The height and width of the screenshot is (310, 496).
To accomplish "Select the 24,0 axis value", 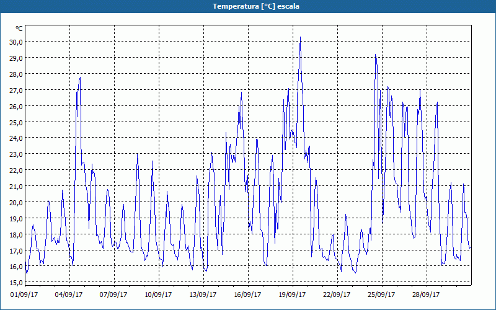I will point(16,138).
